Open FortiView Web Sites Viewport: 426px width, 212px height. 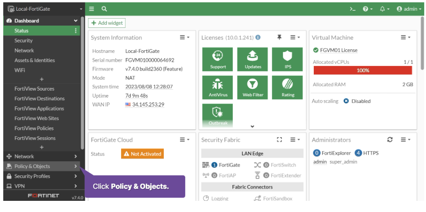tap(36, 119)
